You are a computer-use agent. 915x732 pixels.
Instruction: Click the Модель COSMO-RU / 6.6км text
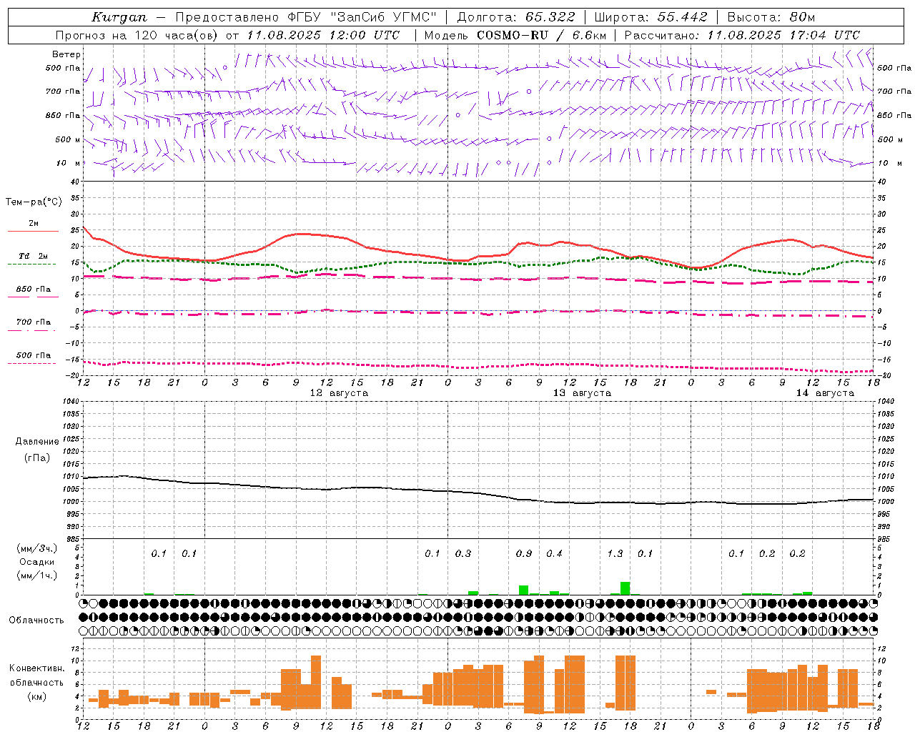pyautogui.click(x=515, y=35)
